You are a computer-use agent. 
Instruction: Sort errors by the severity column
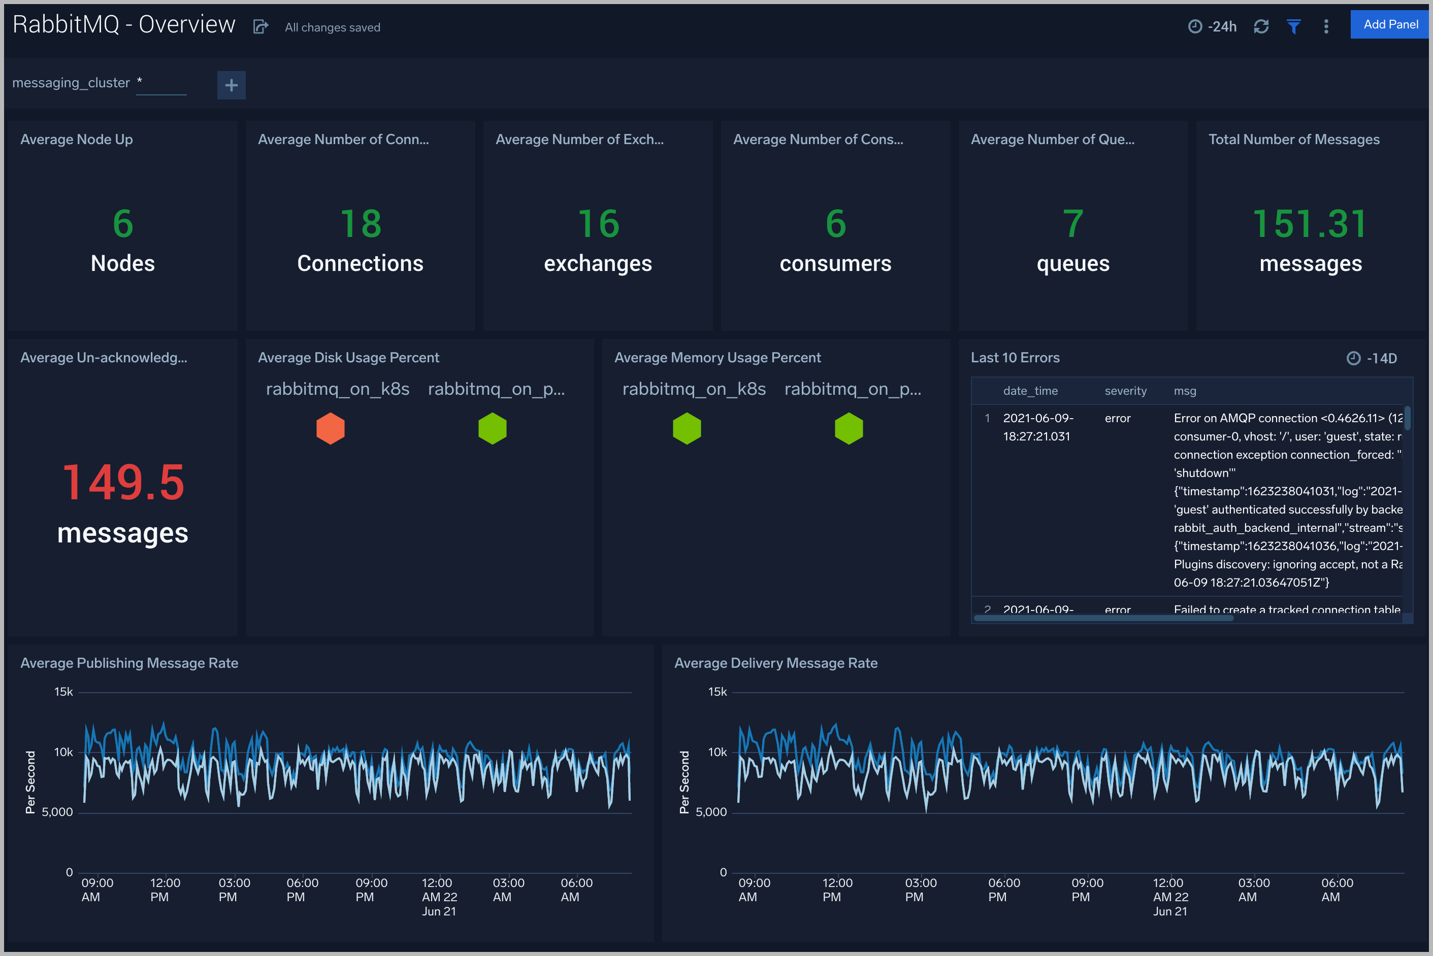[1126, 391]
